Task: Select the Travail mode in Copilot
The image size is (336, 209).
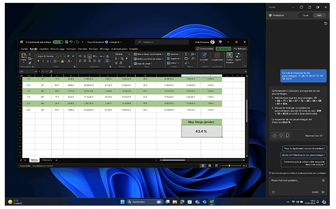Action: coord(305,15)
